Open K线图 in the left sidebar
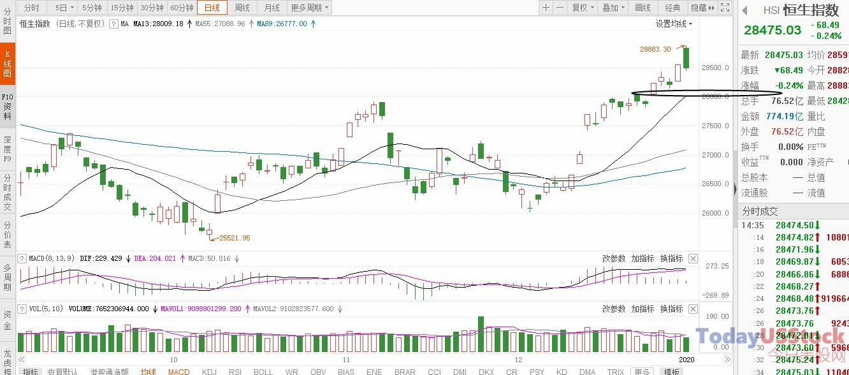Viewport: 849px width, 375px height. (8, 64)
